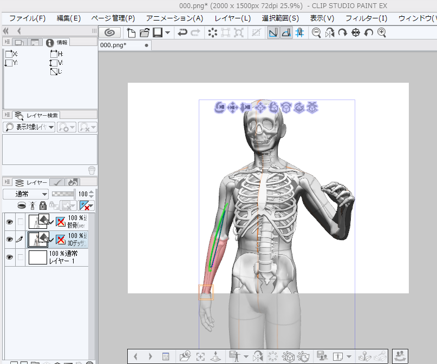Open the アニメーション(A) menu
The image size is (437, 364).
[175, 18]
